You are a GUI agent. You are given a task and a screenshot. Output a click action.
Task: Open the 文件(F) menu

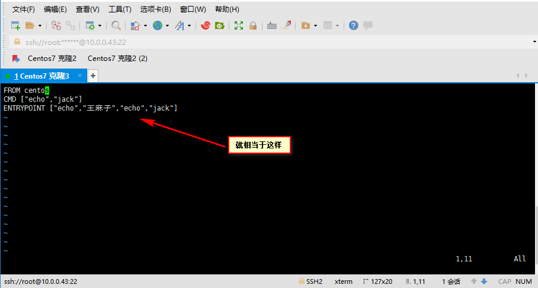pos(23,9)
